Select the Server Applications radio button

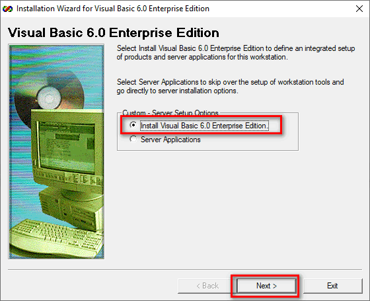tap(133, 139)
